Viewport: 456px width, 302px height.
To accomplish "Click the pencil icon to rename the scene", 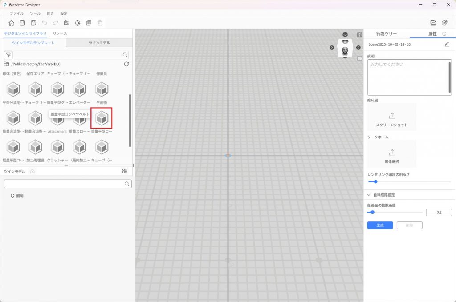I will pos(447,44).
